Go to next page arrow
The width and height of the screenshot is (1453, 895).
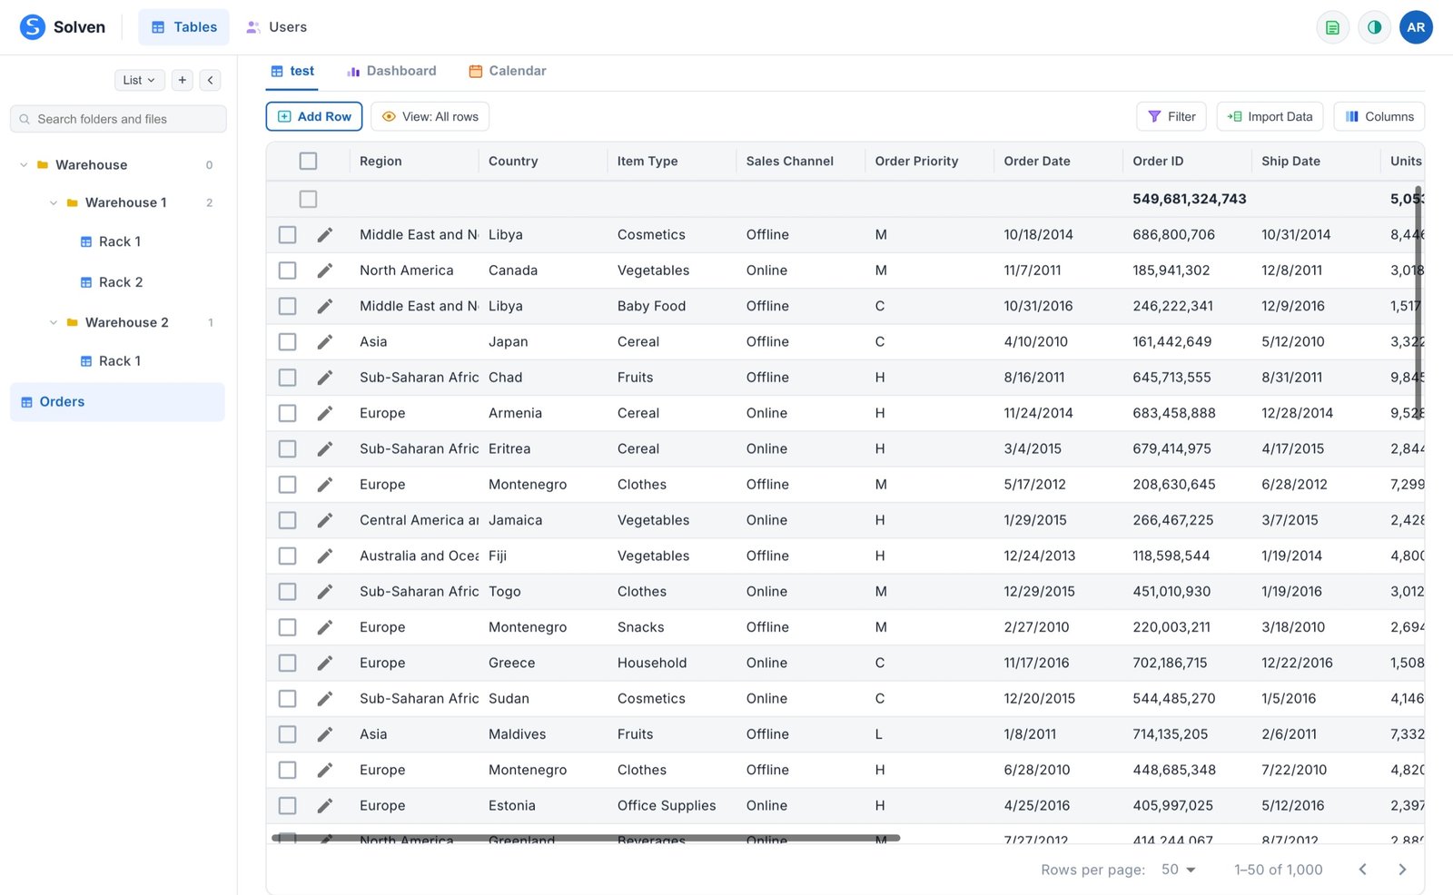pyautogui.click(x=1402, y=870)
